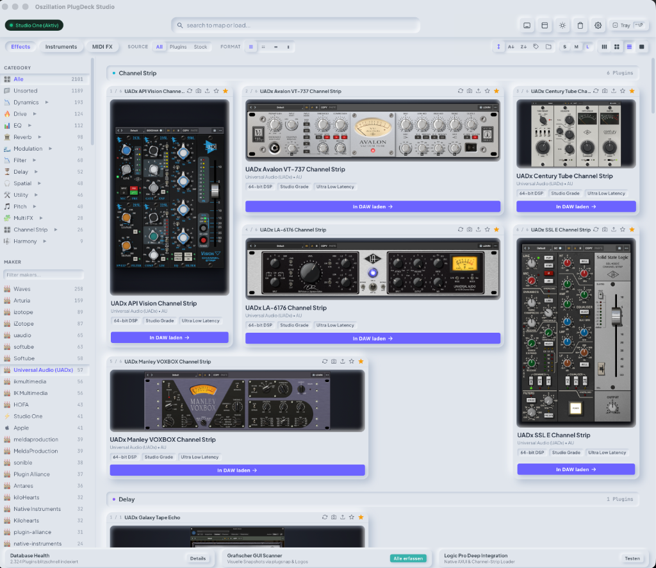The image size is (656, 568).
Task: Switch to single large tile view
Action: 642,47
